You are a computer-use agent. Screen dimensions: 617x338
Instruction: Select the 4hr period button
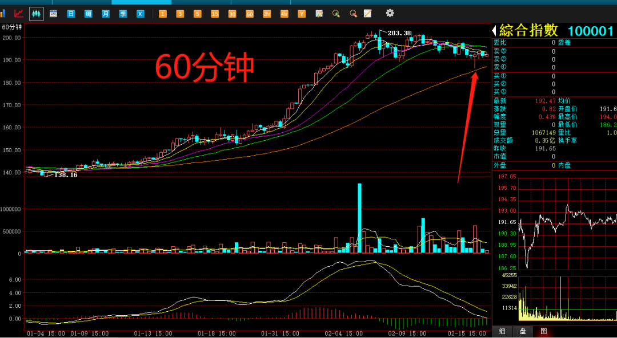click(285, 13)
